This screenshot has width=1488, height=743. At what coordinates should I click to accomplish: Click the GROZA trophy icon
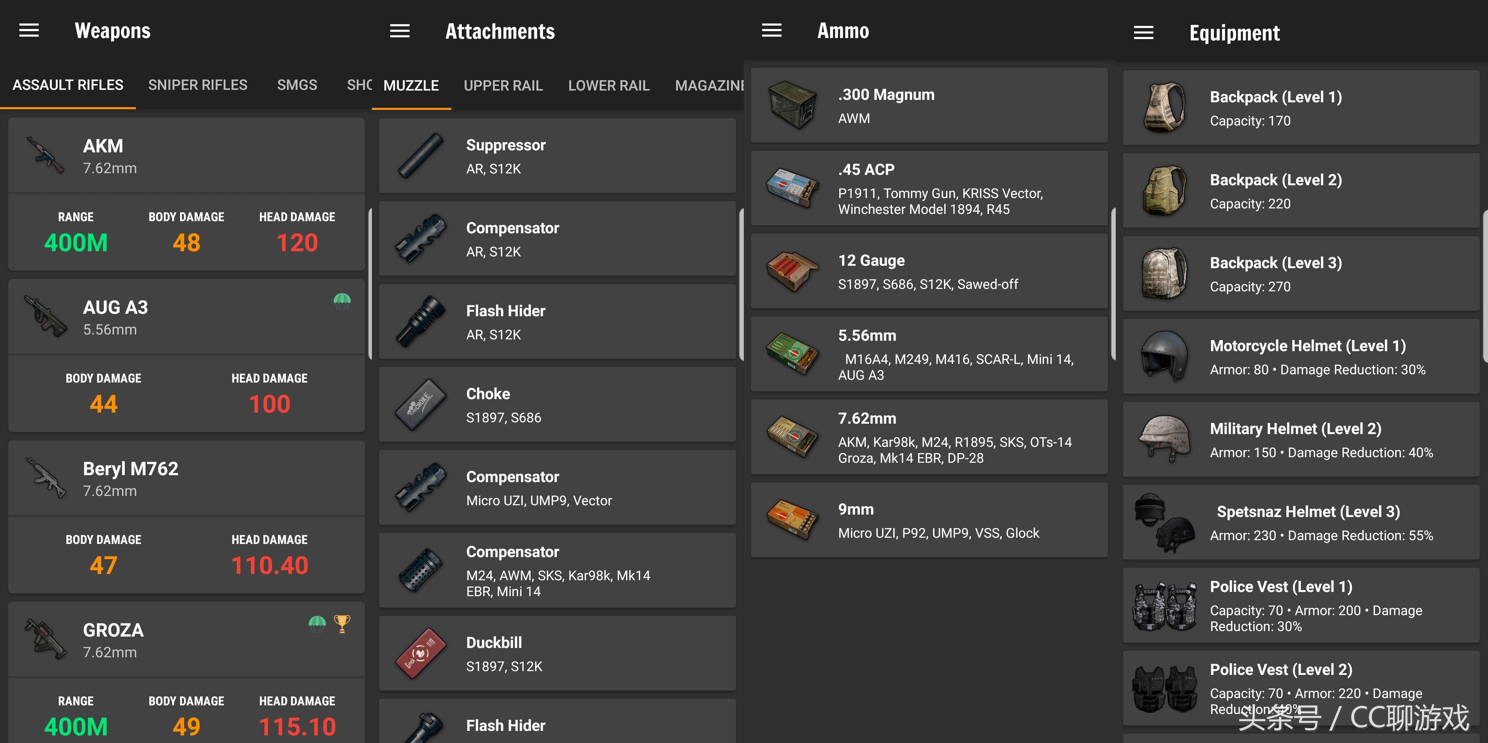(342, 623)
